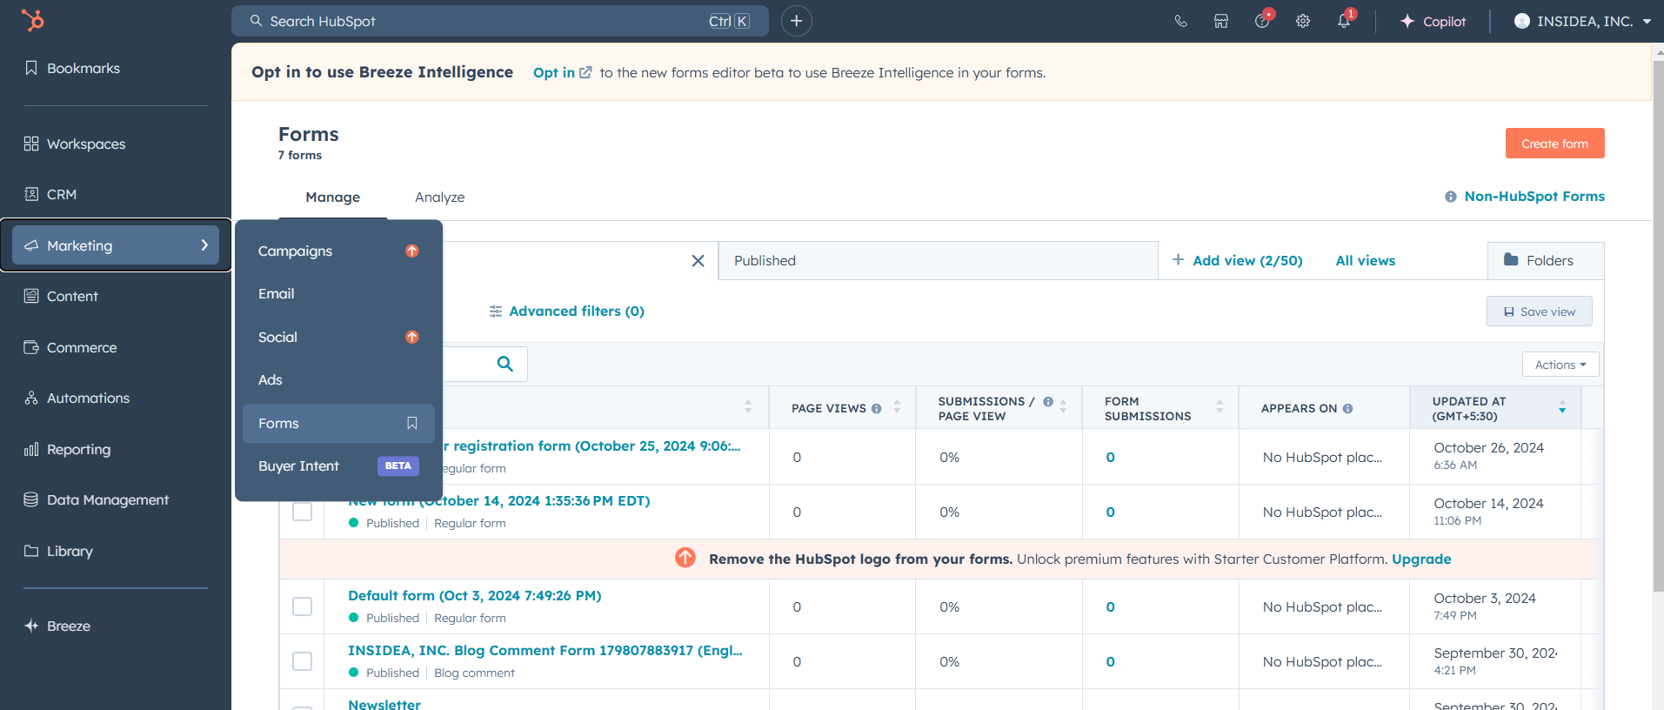
Task: Open Reporting in the sidebar
Action: [x=67, y=449]
